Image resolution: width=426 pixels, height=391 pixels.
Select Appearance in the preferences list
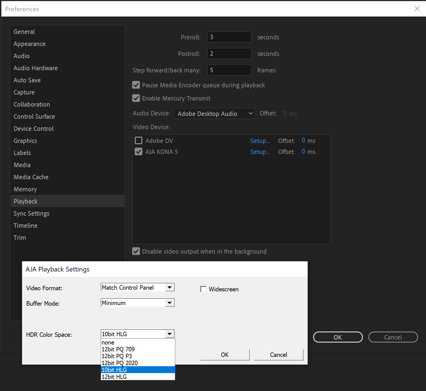tap(67, 44)
